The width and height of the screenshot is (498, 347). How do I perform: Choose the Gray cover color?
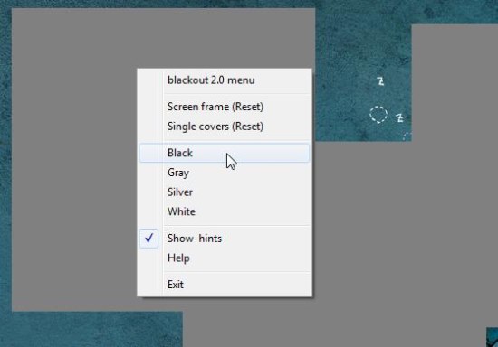click(225, 173)
